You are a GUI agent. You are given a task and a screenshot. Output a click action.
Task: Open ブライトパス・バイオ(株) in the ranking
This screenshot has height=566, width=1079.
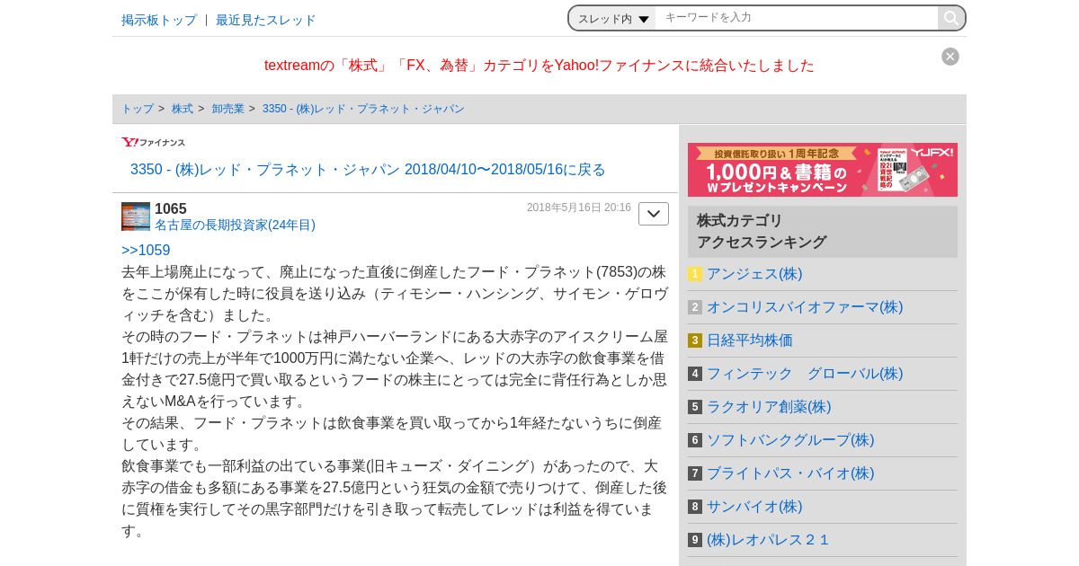[x=790, y=473]
